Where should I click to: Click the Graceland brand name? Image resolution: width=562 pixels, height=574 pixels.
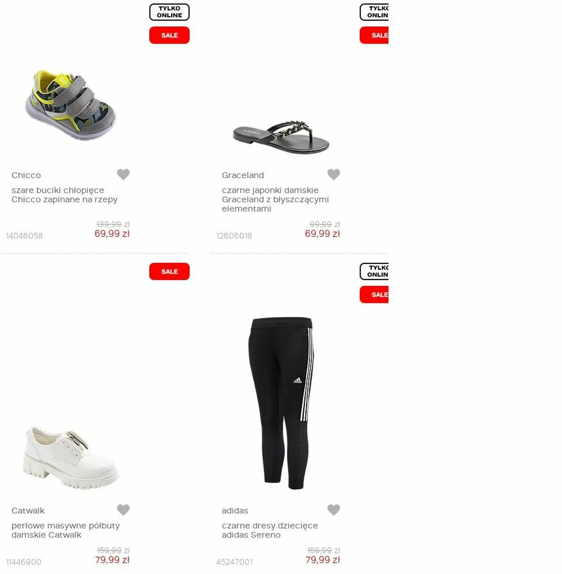click(x=243, y=175)
